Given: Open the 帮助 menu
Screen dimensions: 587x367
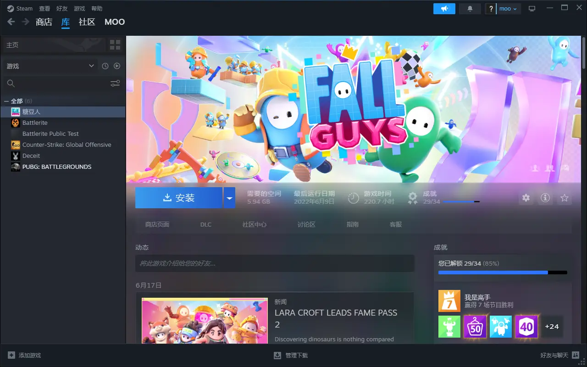Looking at the screenshot, I should point(97,9).
